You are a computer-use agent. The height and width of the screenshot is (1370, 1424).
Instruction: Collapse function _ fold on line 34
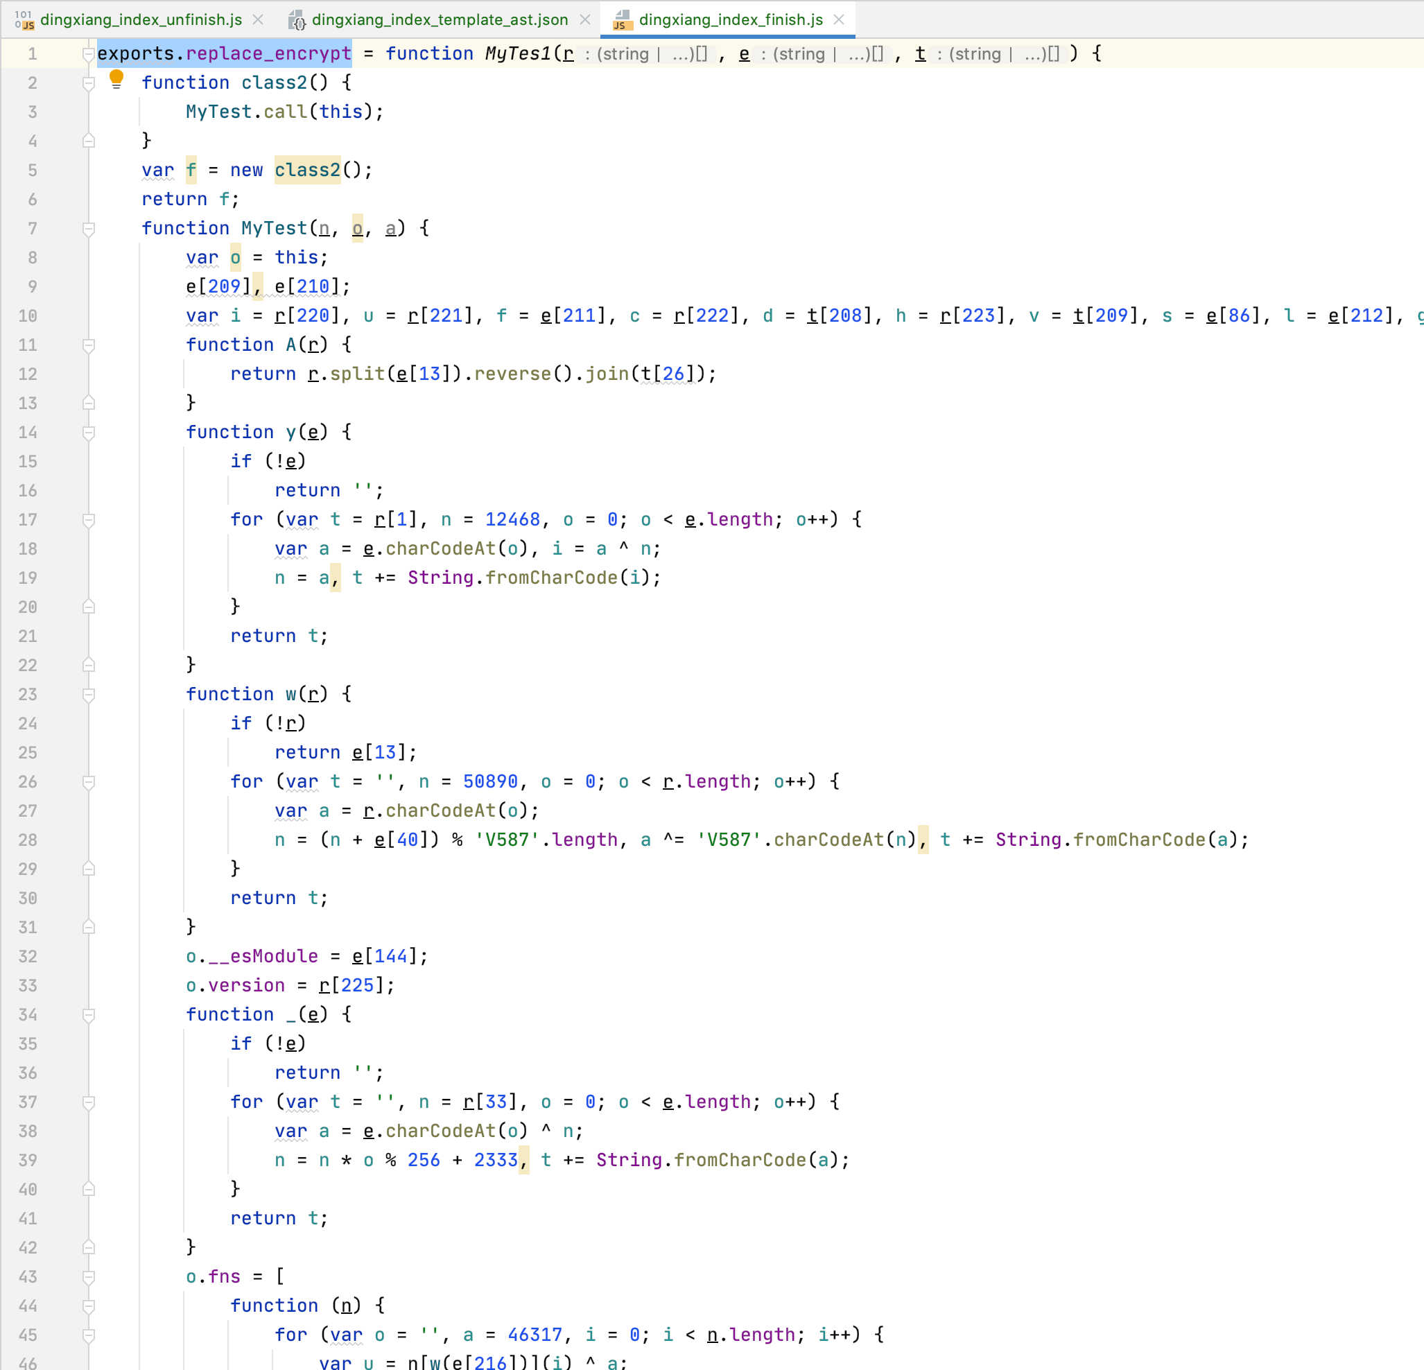(x=89, y=1016)
